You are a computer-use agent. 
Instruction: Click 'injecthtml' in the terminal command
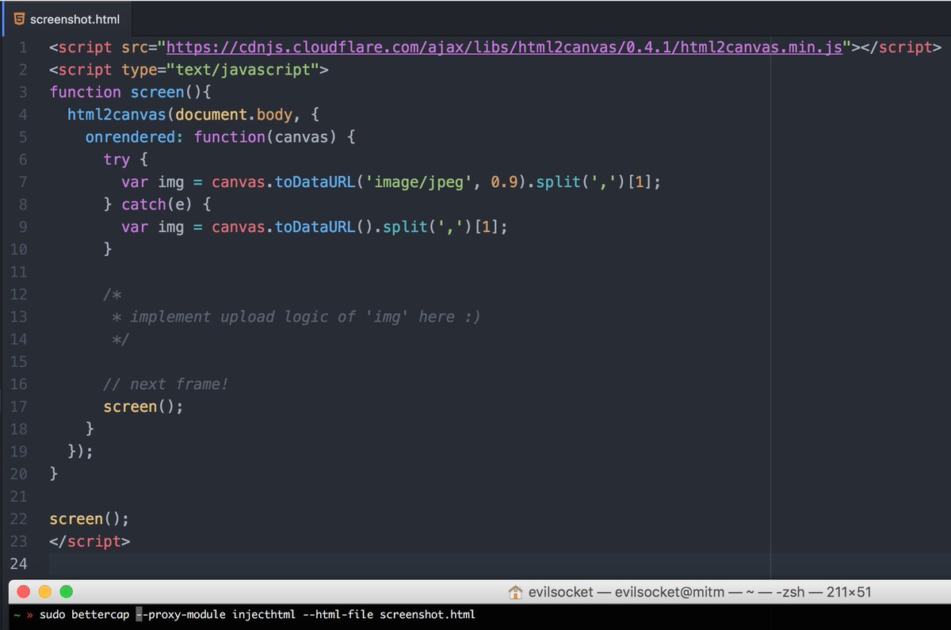click(264, 615)
